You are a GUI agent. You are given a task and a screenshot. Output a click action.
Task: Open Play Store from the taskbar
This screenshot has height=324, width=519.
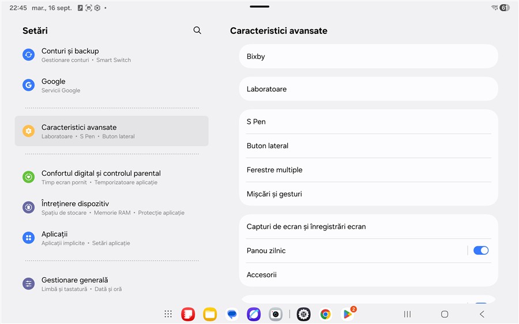point(348,314)
